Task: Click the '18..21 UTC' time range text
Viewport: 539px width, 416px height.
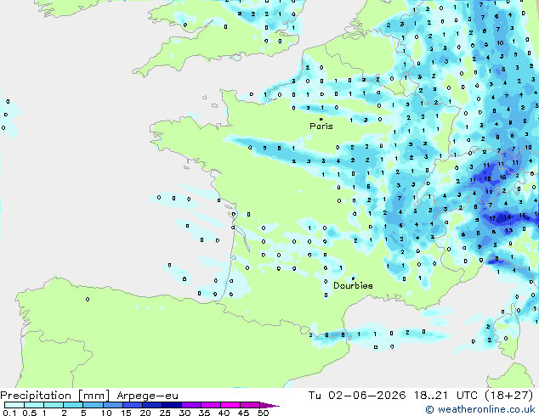Action: click(445, 396)
